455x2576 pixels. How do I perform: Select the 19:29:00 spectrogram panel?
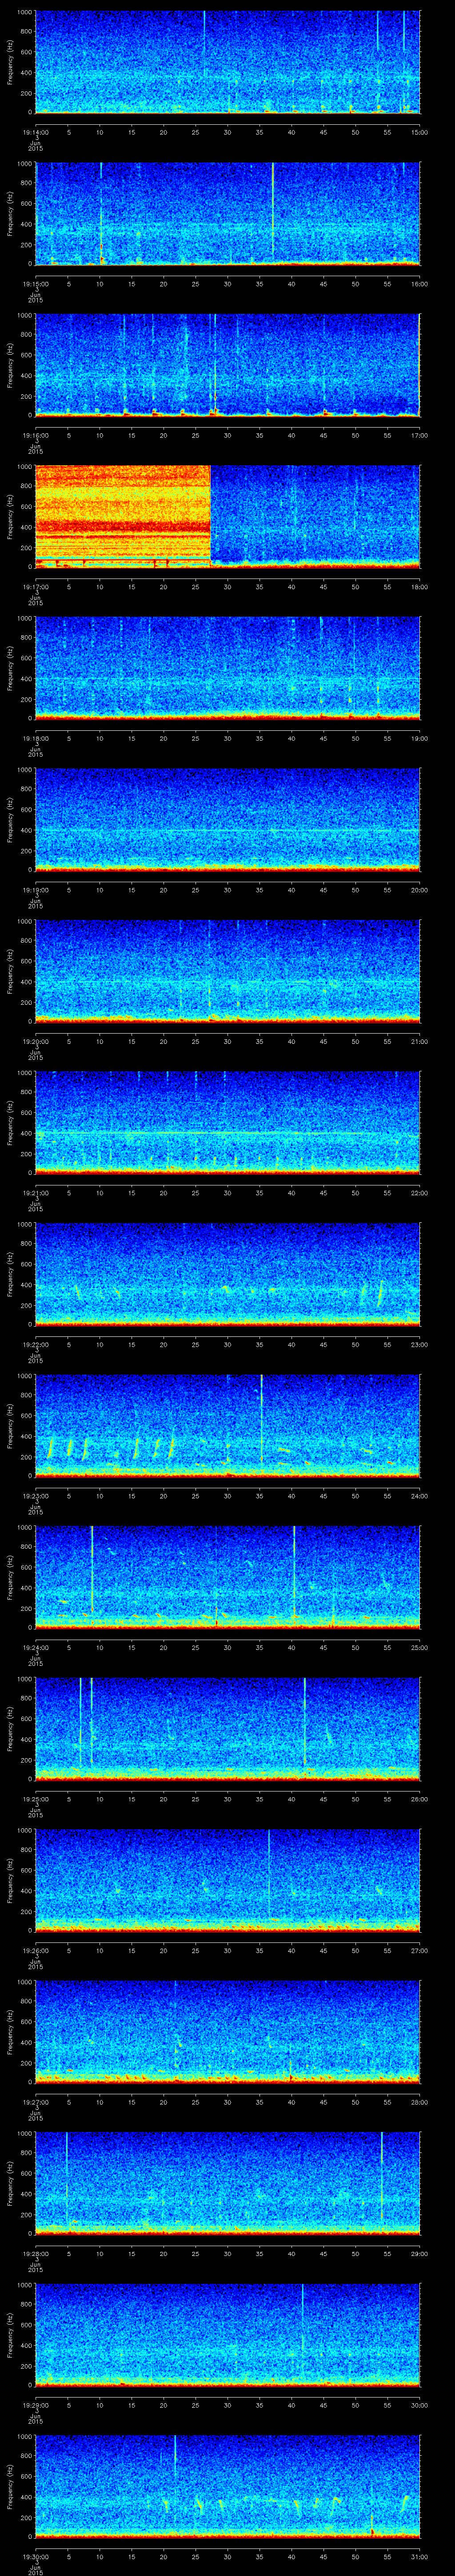(227, 2334)
